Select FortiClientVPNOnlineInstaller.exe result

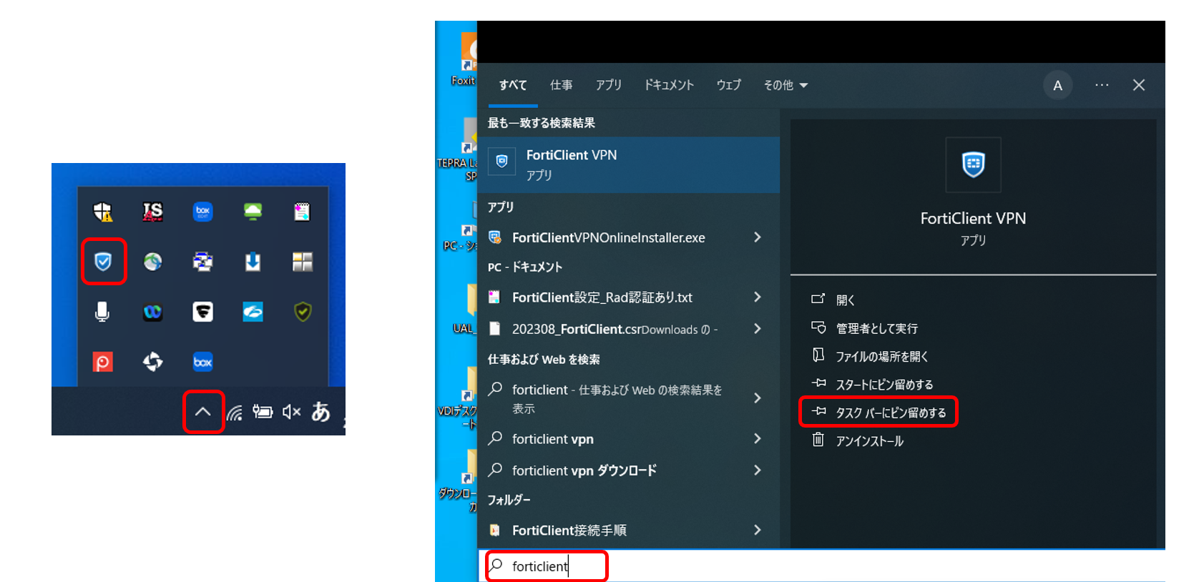coord(608,237)
